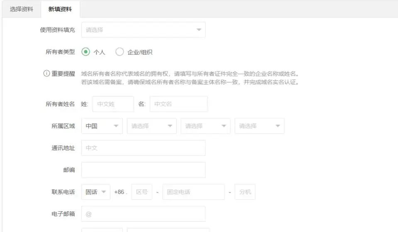Open the province 请选择 dropdown after 中国
The height and width of the screenshot is (232, 398).
pyautogui.click(x=152, y=126)
